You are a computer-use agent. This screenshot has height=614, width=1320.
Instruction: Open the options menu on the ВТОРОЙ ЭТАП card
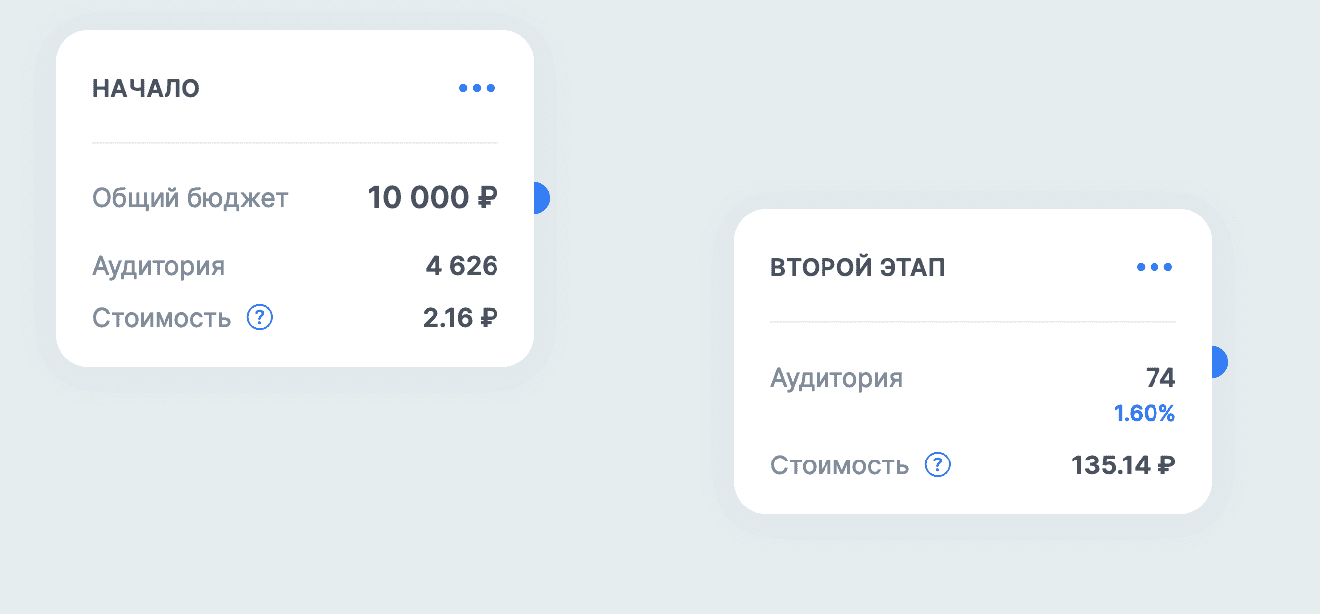click(1155, 266)
